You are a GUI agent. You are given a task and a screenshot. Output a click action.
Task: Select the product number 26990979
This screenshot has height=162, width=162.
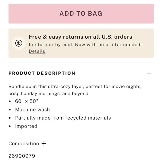click(22, 156)
